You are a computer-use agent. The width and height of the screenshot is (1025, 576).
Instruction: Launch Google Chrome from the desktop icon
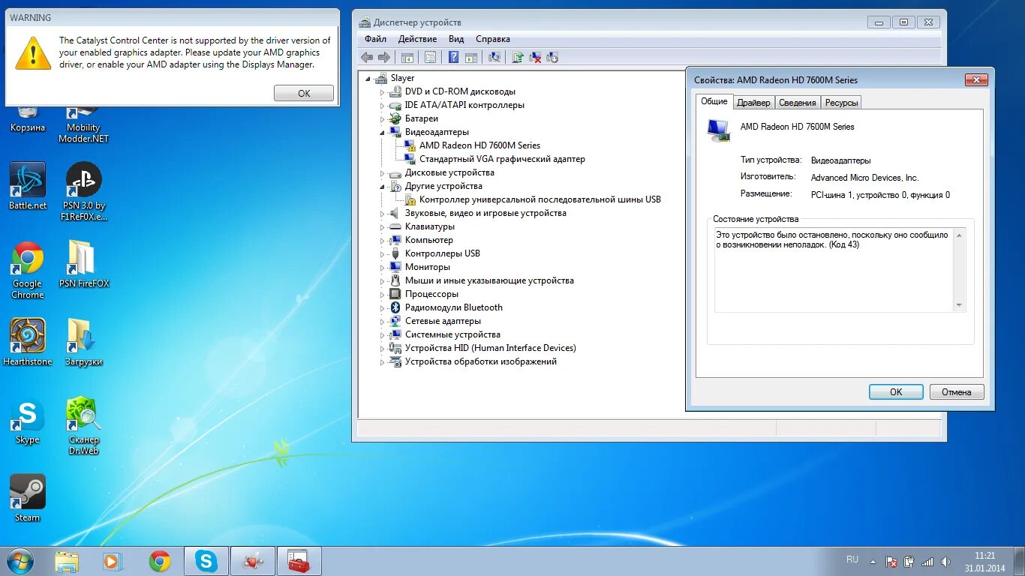click(x=28, y=270)
